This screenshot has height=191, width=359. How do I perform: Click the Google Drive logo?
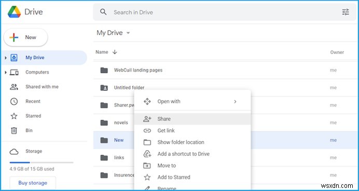point(14,12)
